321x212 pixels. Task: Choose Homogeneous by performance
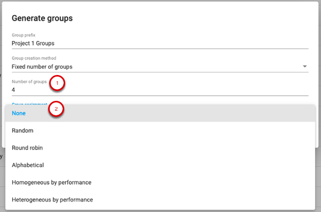tap(52, 182)
